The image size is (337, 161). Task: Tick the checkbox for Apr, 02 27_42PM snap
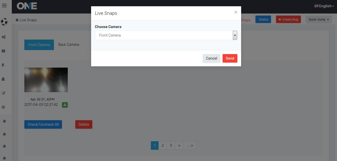(x=26, y=99)
